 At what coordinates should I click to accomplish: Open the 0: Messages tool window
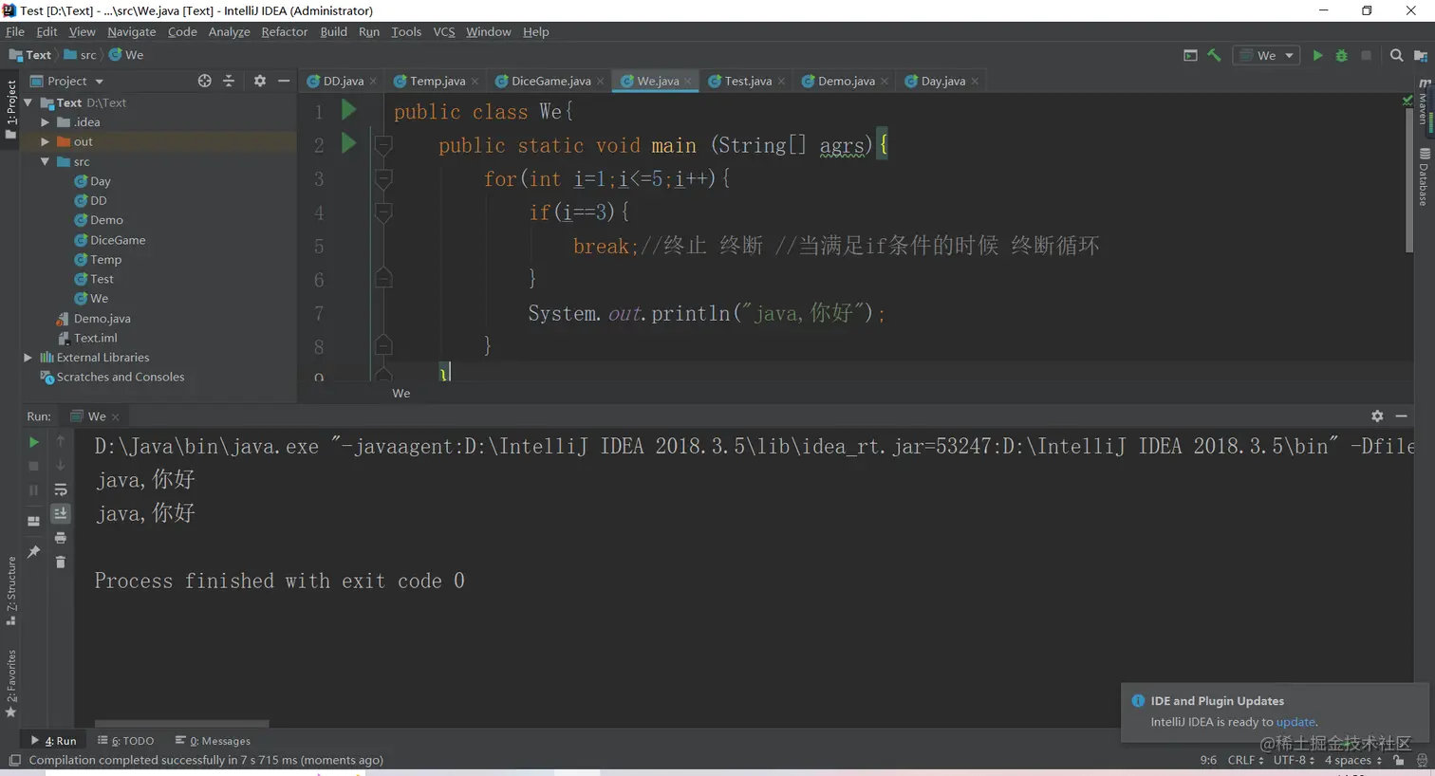point(213,741)
